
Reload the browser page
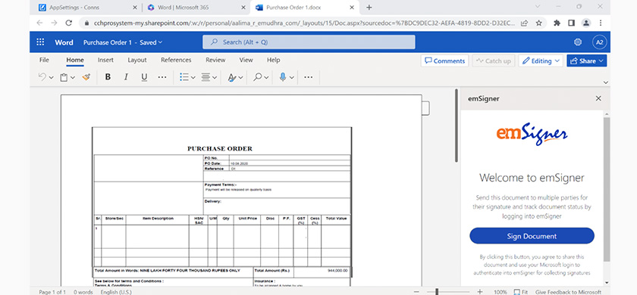click(69, 23)
